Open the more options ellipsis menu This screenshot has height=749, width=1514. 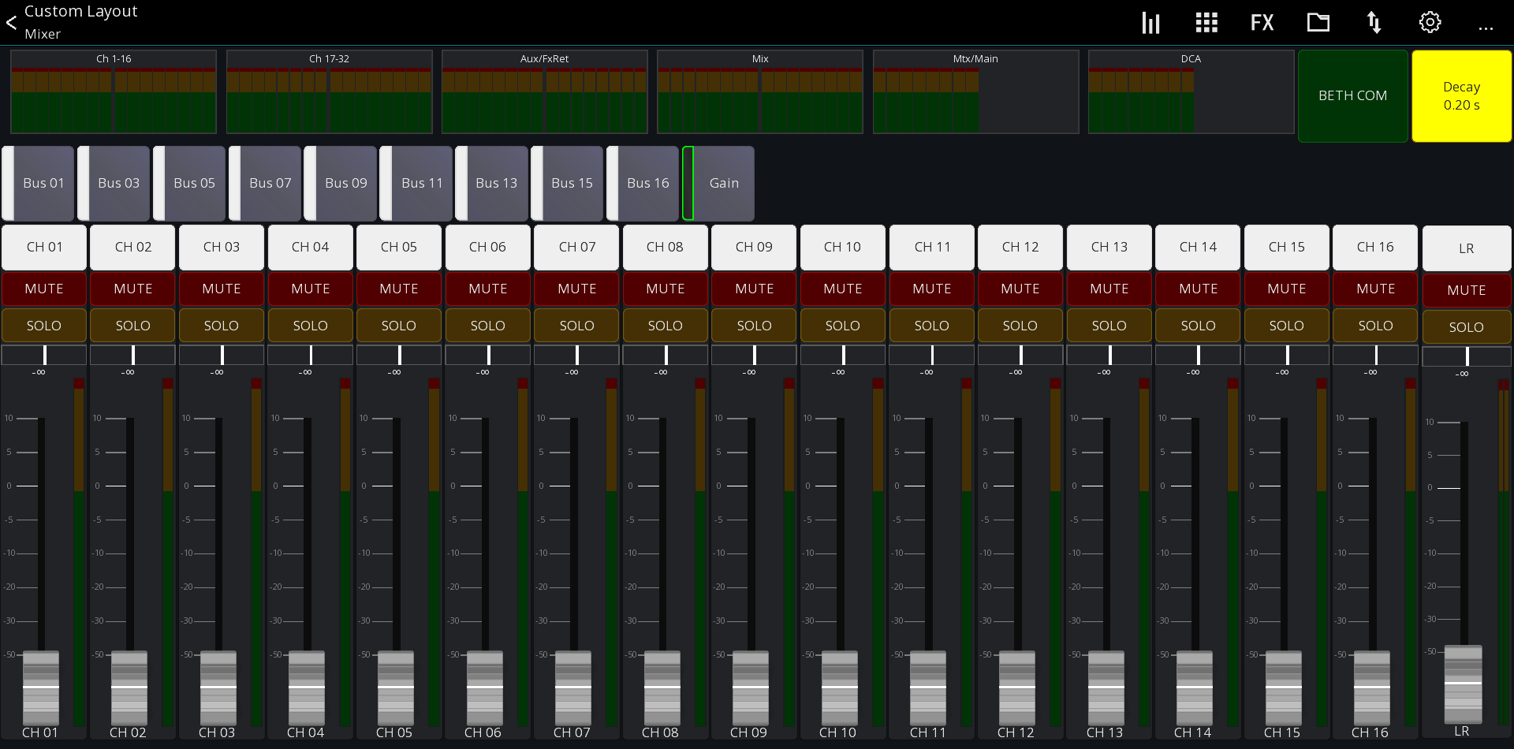(x=1486, y=28)
